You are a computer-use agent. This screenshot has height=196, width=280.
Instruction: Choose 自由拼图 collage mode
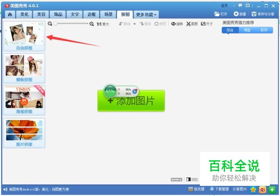coord(24,36)
